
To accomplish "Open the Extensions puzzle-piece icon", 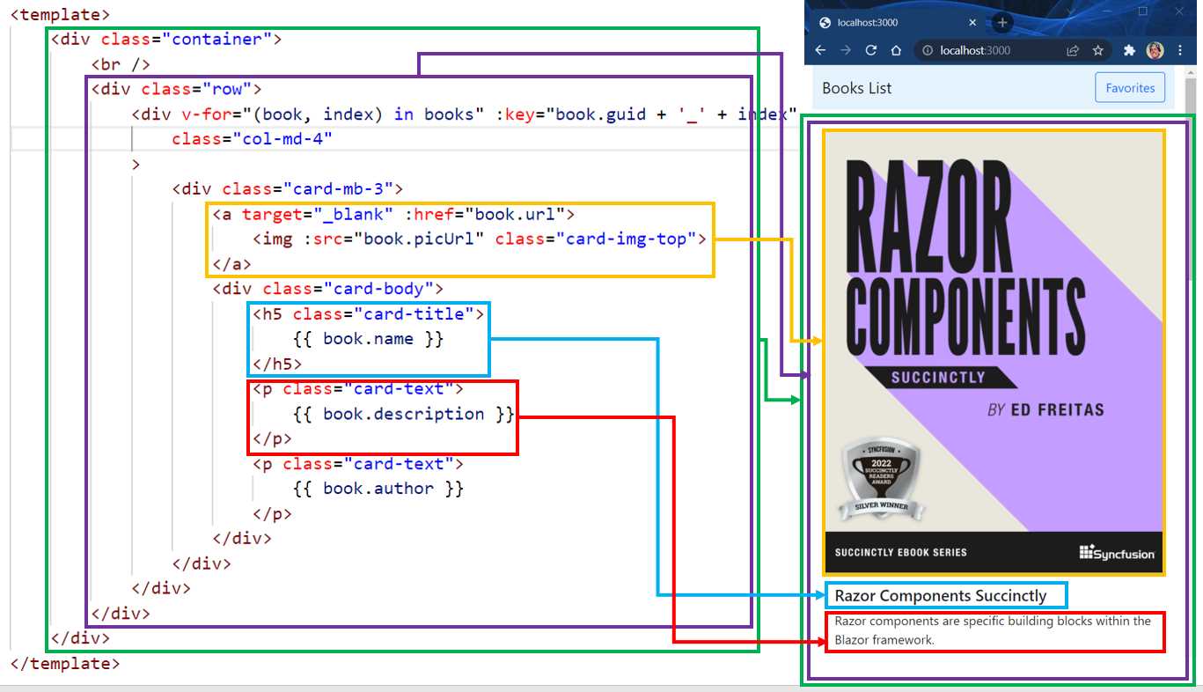I will (x=1129, y=50).
